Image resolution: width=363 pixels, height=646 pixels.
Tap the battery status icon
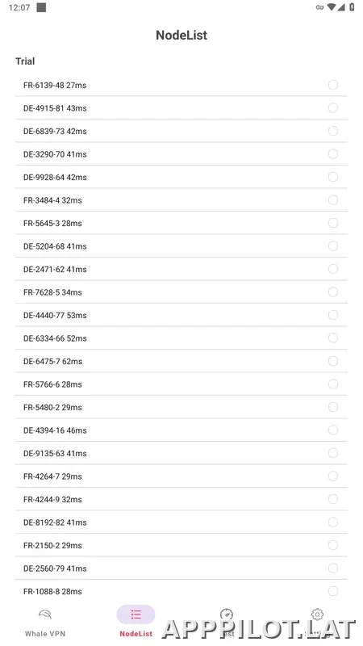(x=352, y=7)
